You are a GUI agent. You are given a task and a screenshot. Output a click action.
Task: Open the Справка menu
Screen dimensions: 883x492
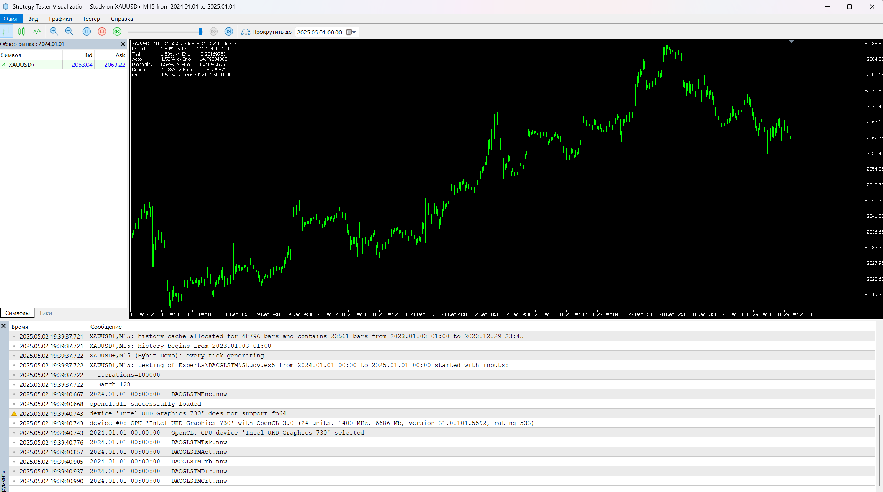[x=122, y=19]
